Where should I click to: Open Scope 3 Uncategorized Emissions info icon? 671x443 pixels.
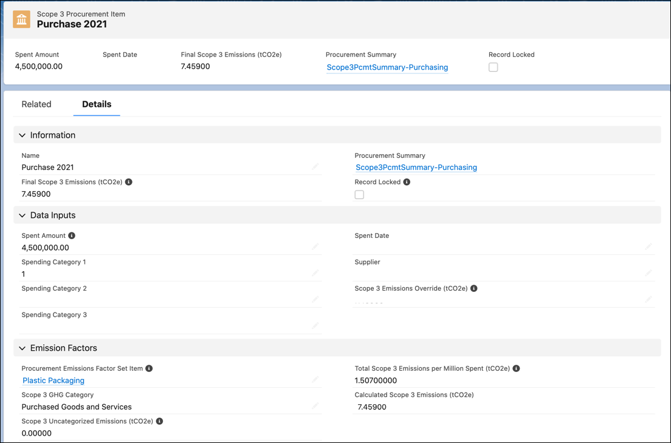159,421
